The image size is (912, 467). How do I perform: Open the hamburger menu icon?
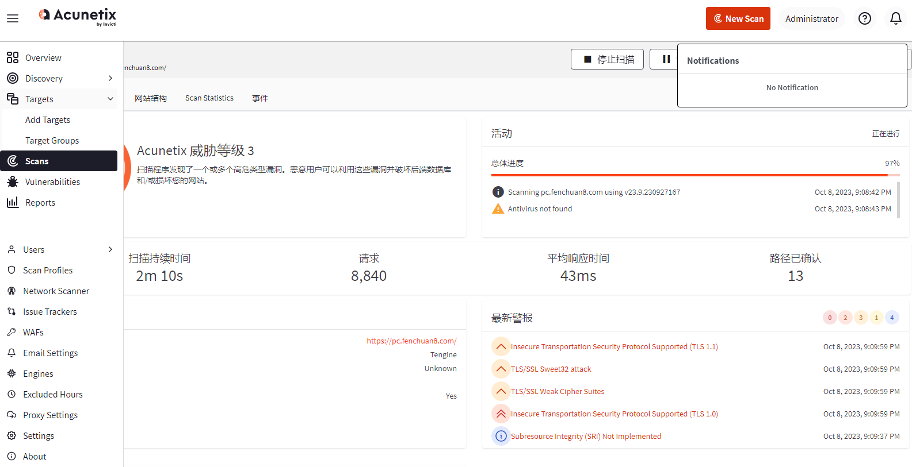pos(13,18)
